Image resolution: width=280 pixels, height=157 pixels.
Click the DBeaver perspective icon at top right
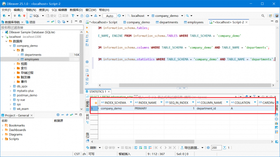277,16
